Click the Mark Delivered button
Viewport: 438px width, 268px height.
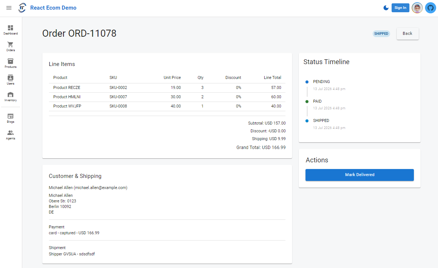360,175
